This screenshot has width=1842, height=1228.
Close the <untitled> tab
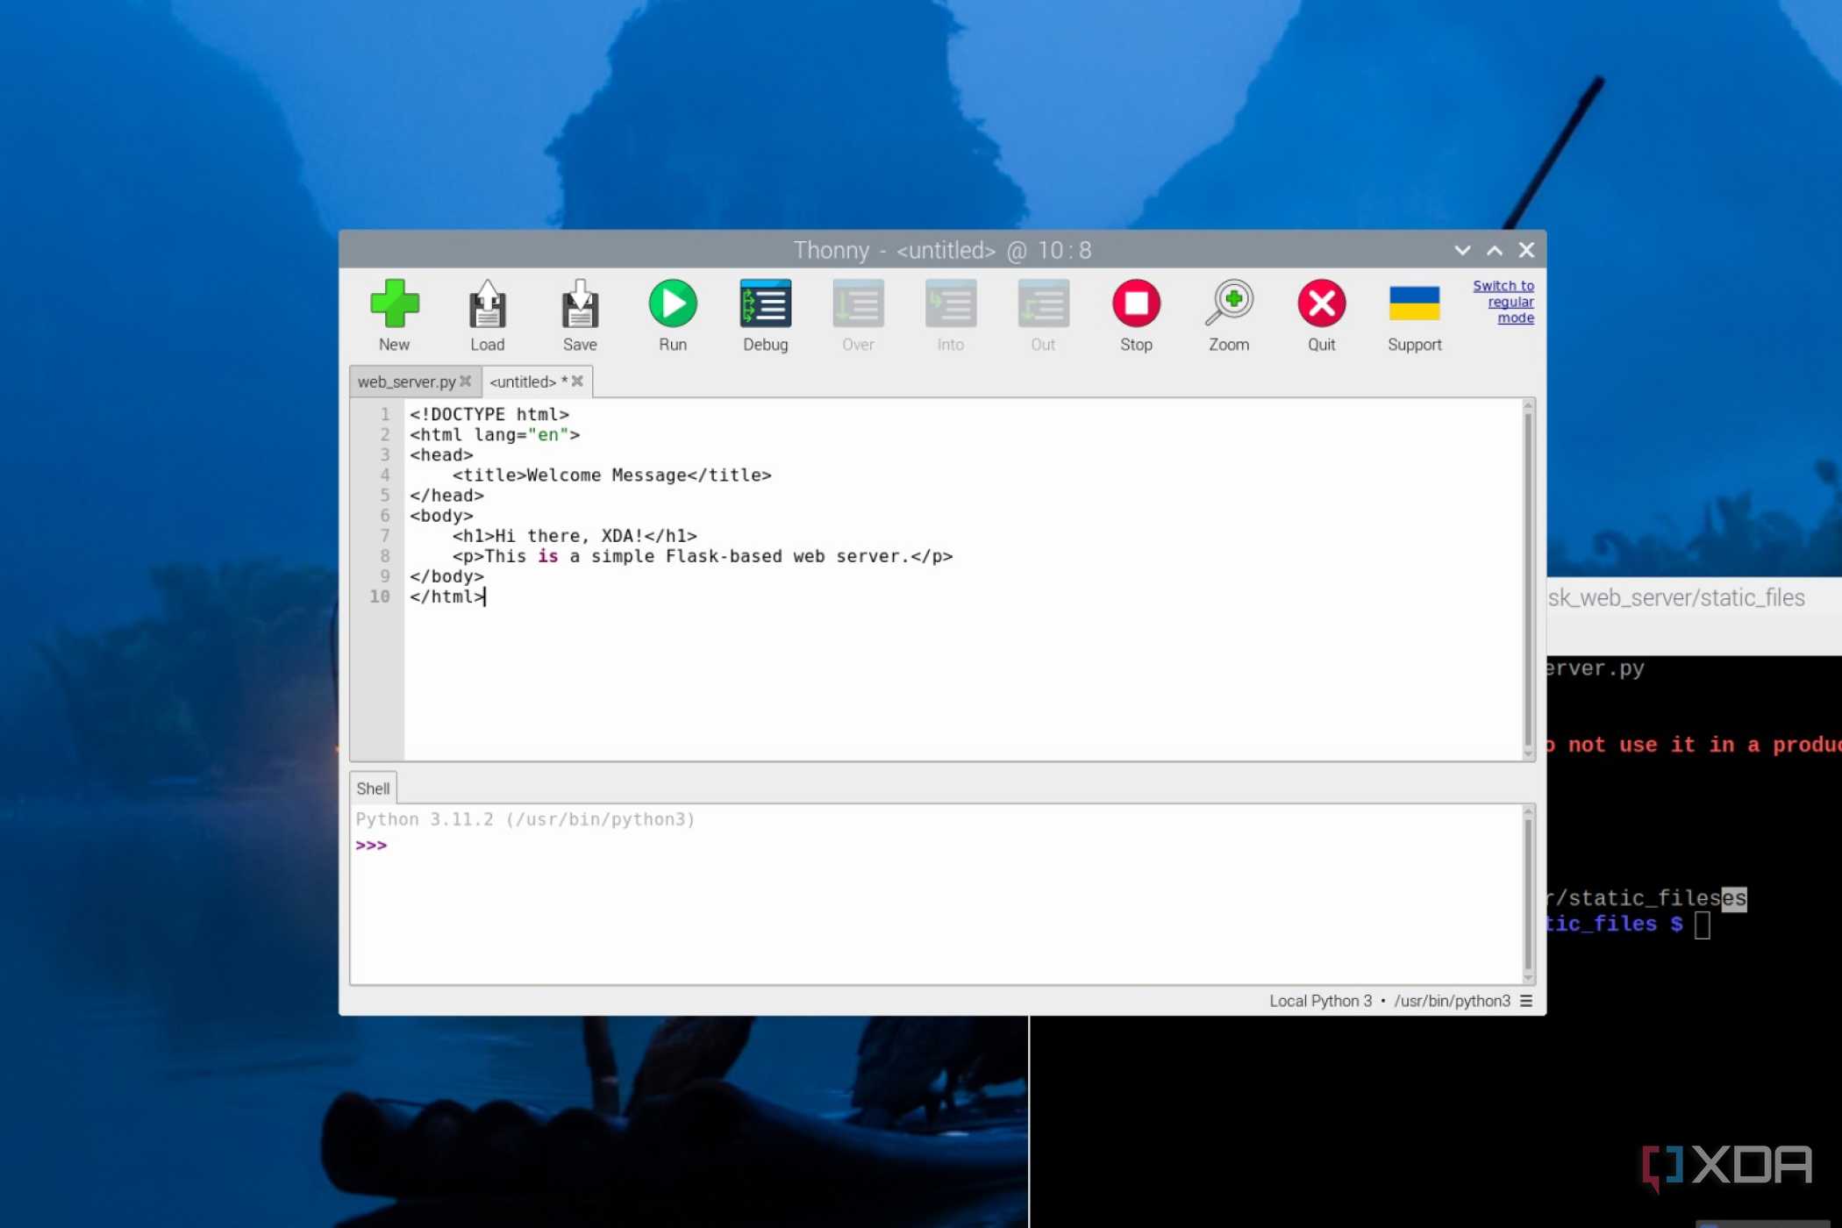[577, 381]
